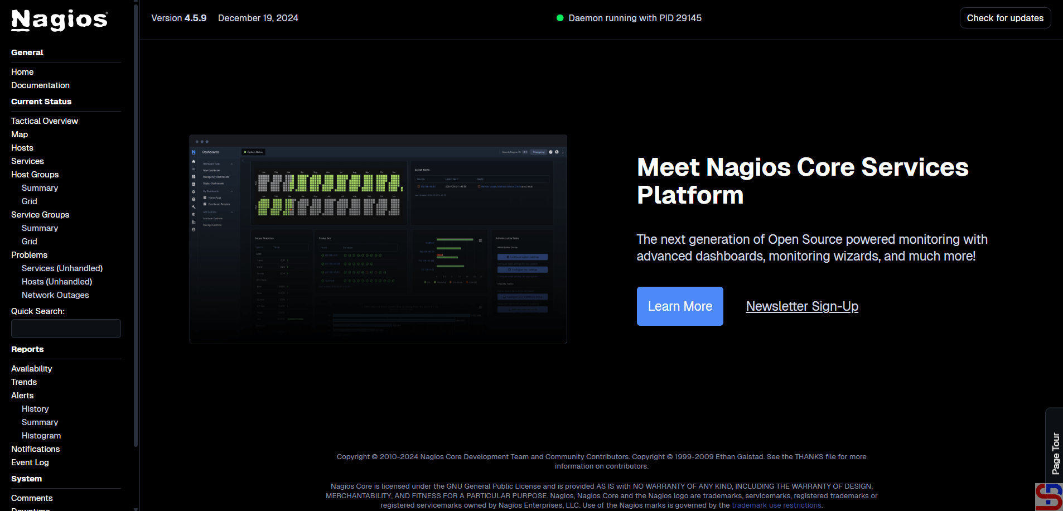Click the Nagios logo
The image size is (1063, 511).
click(59, 20)
